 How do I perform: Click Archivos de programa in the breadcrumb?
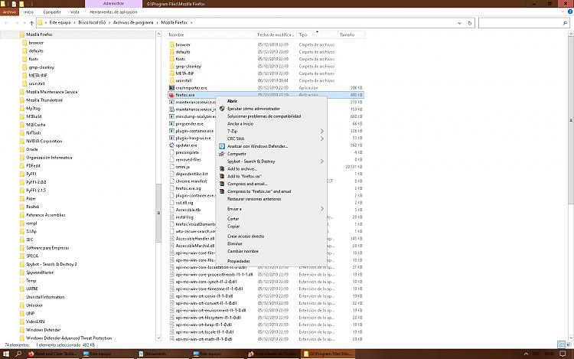[x=133, y=23]
